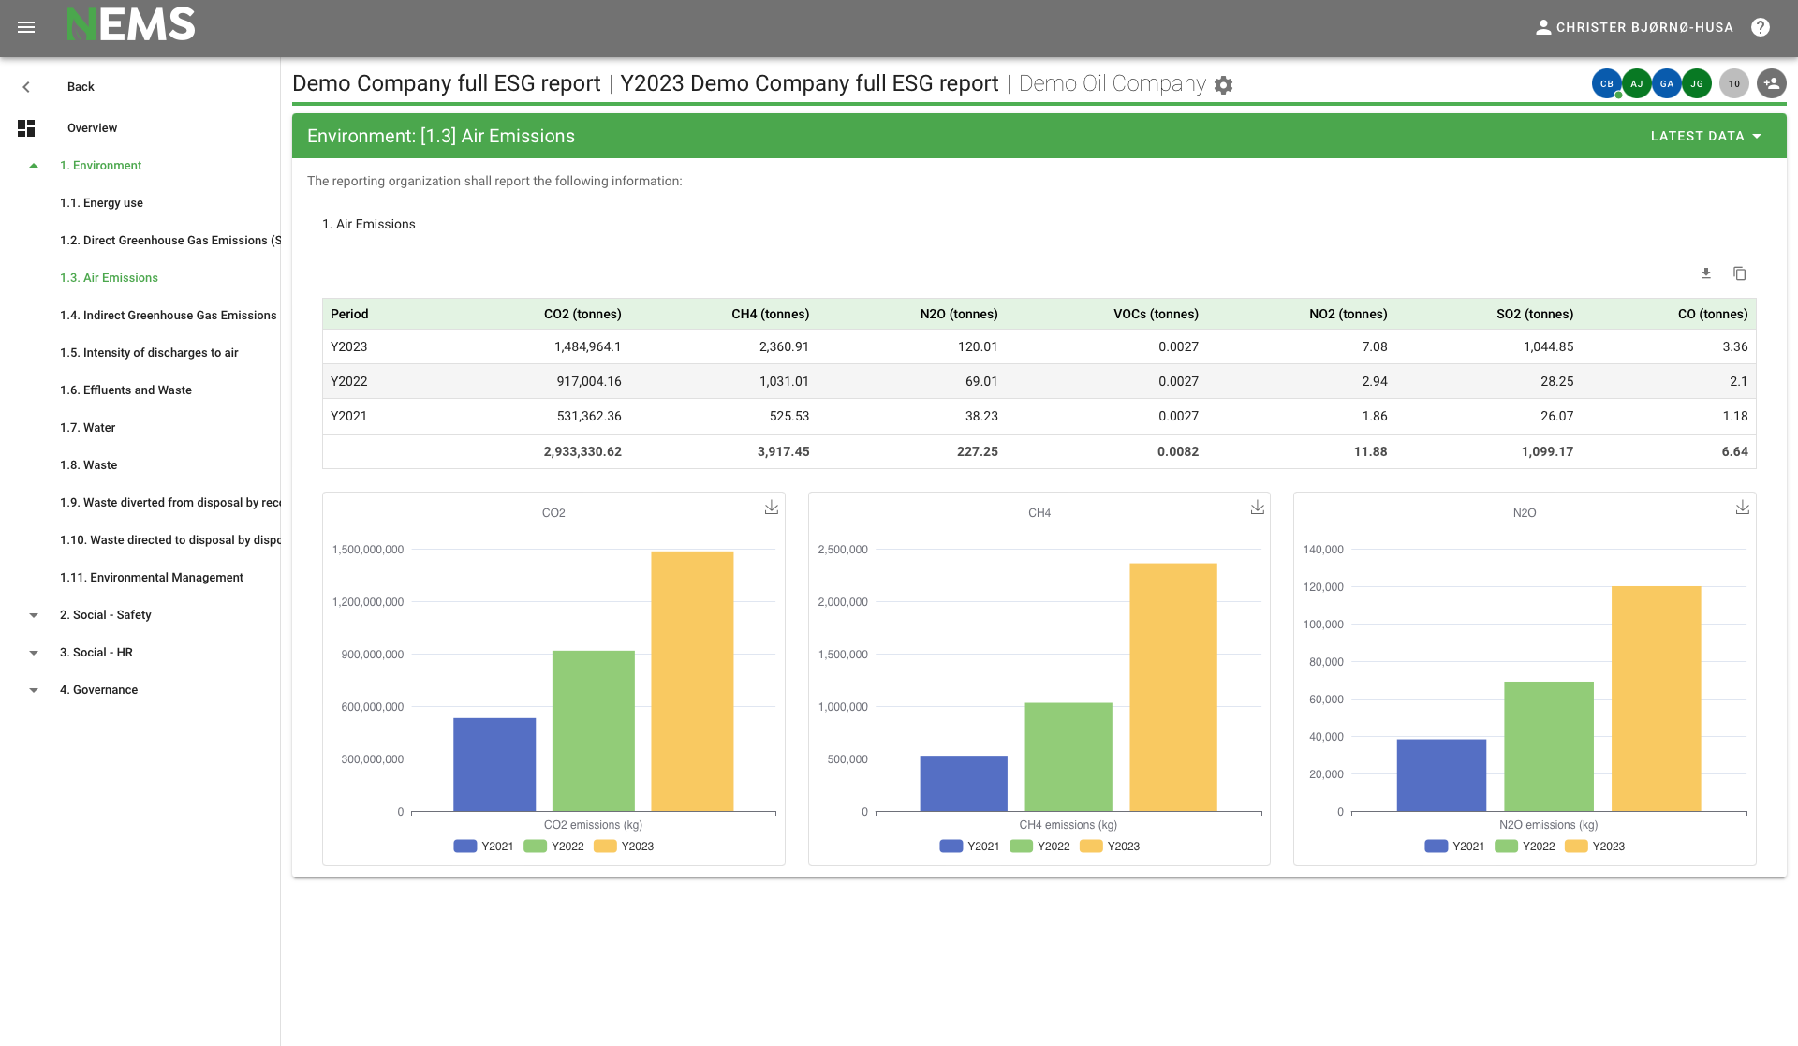This screenshot has height=1046, width=1798.
Task: Download the CO2 chart image
Action: [772, 508]
